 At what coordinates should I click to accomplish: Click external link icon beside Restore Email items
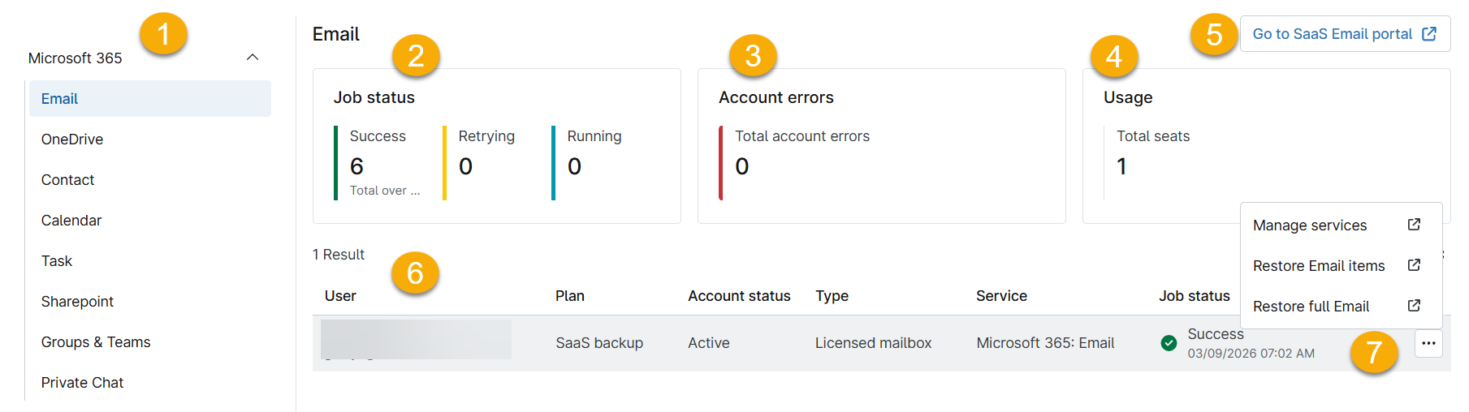tap(1414, 265)
